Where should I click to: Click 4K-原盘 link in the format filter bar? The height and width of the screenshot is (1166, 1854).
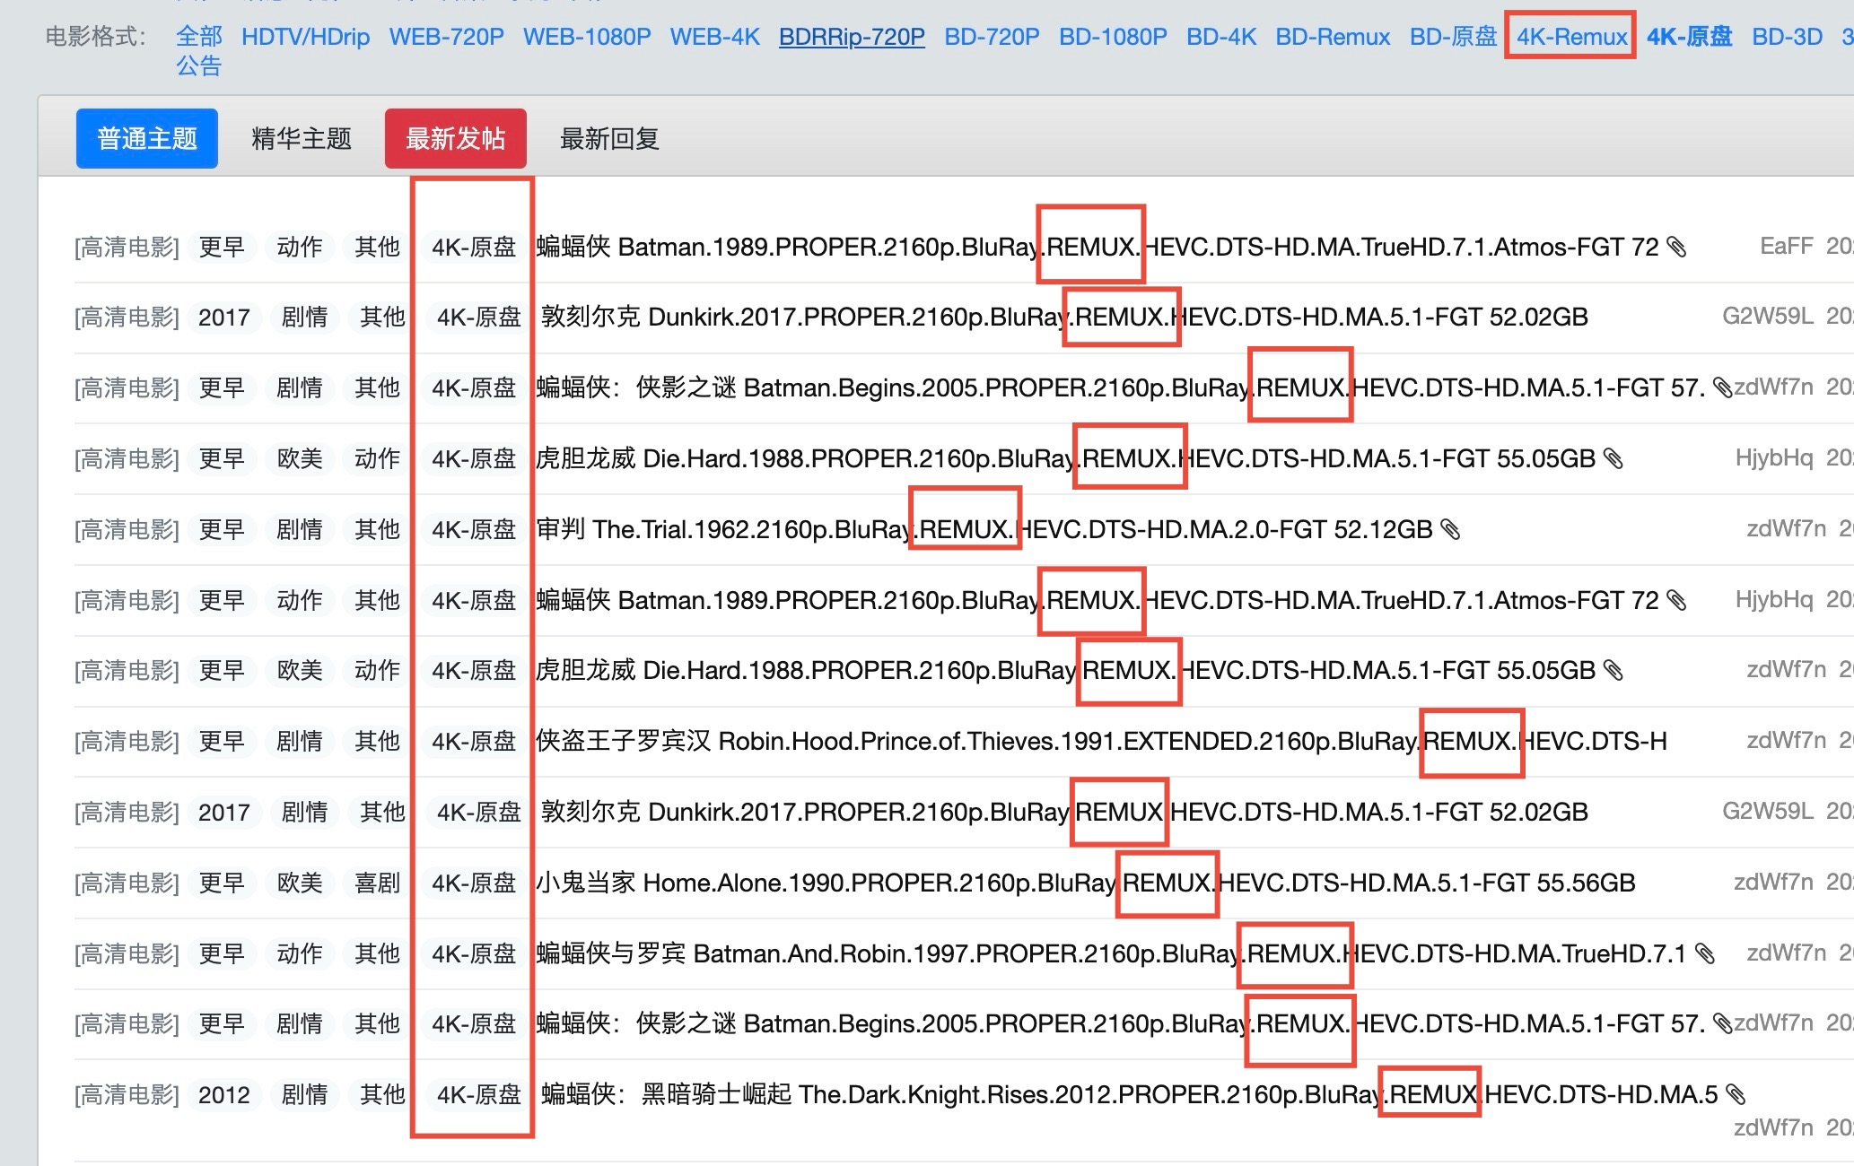pyautogui.click(x=1690, y=37)
